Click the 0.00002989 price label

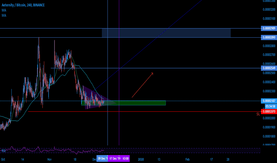pos(269,28)
